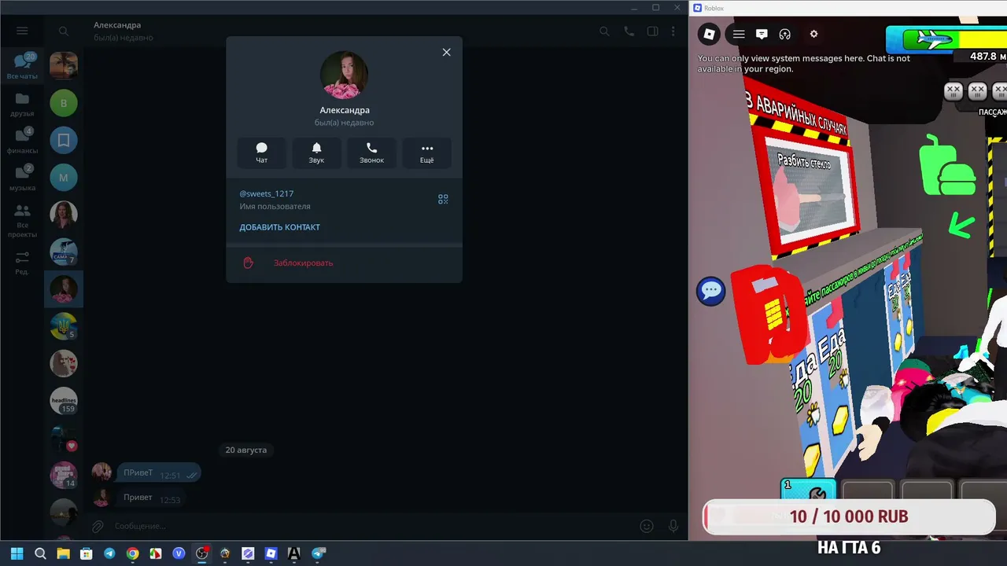Switch to OBS Studio in the taskbar
The height and width of the screenshot is (566, 1007).
202,553
